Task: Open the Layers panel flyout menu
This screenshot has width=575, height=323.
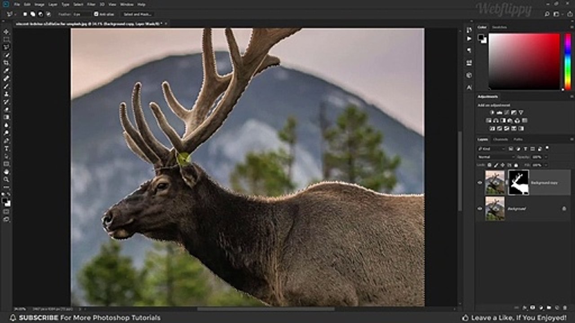Action: point(571,140)
